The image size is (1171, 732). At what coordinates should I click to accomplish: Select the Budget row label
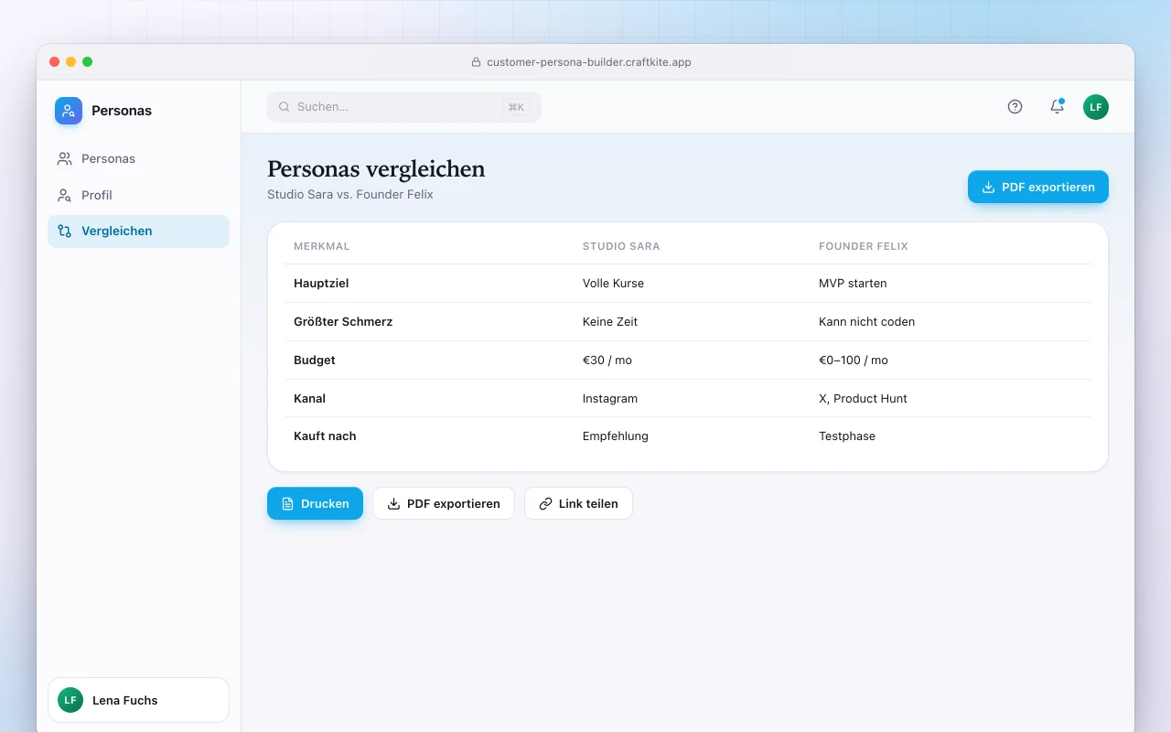pyautogui.click(x=315, y=361)
